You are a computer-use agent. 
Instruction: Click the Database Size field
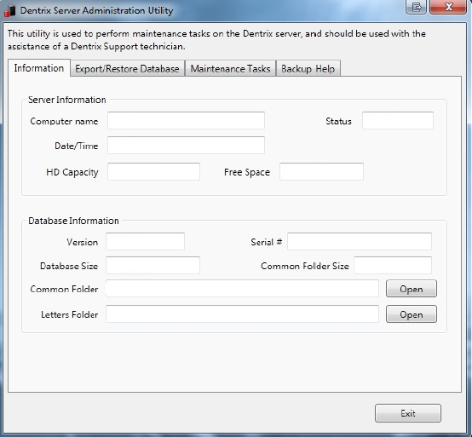pyautogui.click(x=153, y=266)
